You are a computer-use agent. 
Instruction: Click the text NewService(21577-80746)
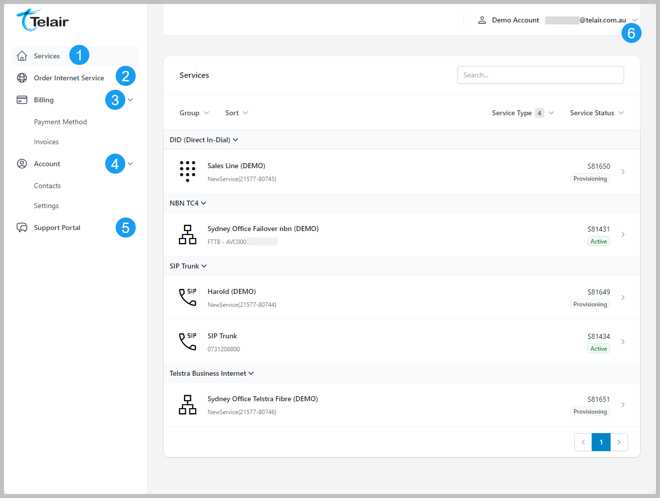click(x=242, y=412)
